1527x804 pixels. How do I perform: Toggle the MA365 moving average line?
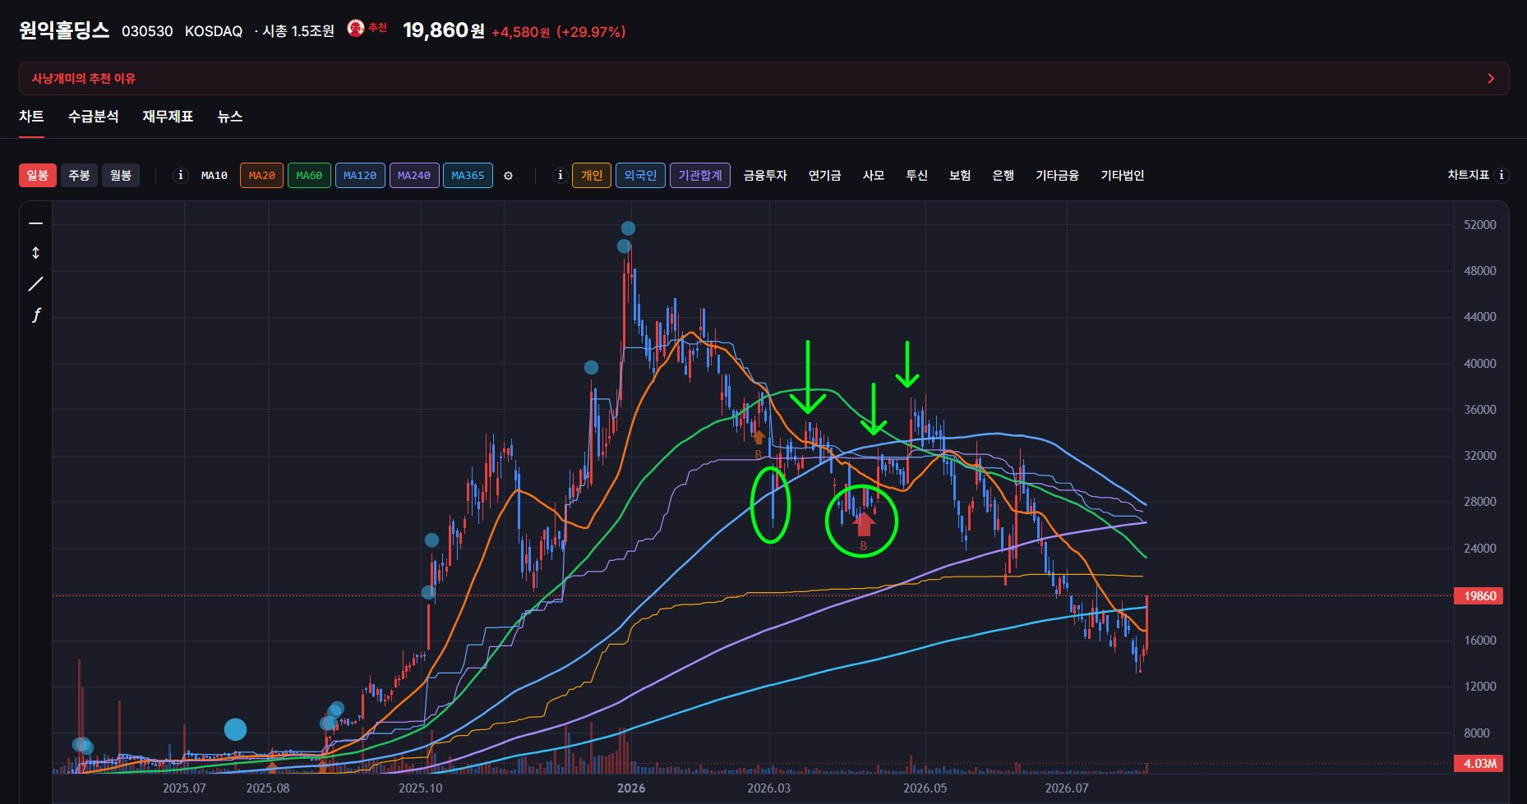468,176
